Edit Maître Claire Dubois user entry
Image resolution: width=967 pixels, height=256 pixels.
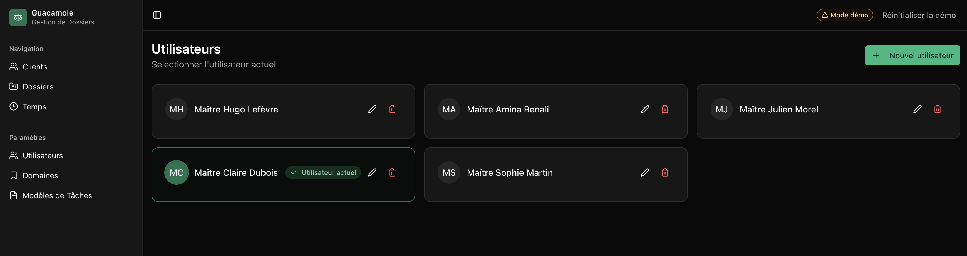click(x=372, y=172)
